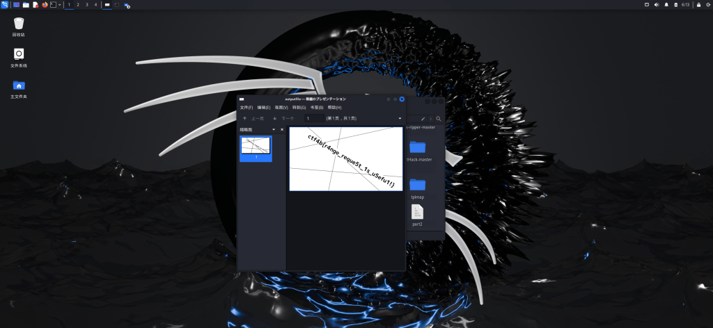Click the lock screen icon
This screenshot has width=713, height=328.
point(698,5)
